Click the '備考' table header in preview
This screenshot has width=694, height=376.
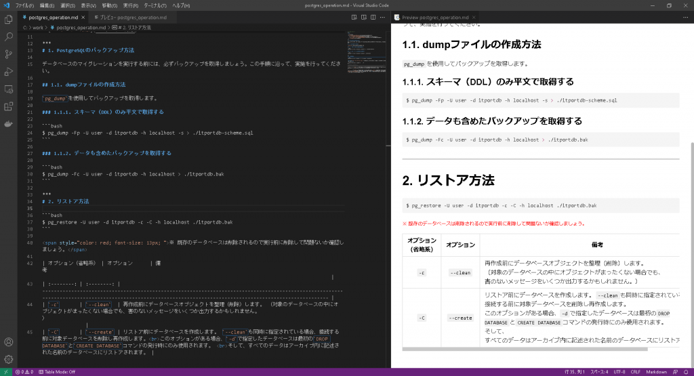[x=597, y=245]
